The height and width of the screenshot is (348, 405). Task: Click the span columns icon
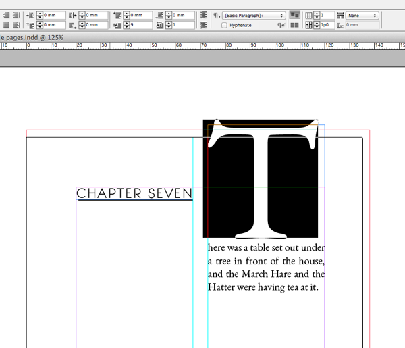click(x=340, y=16)
